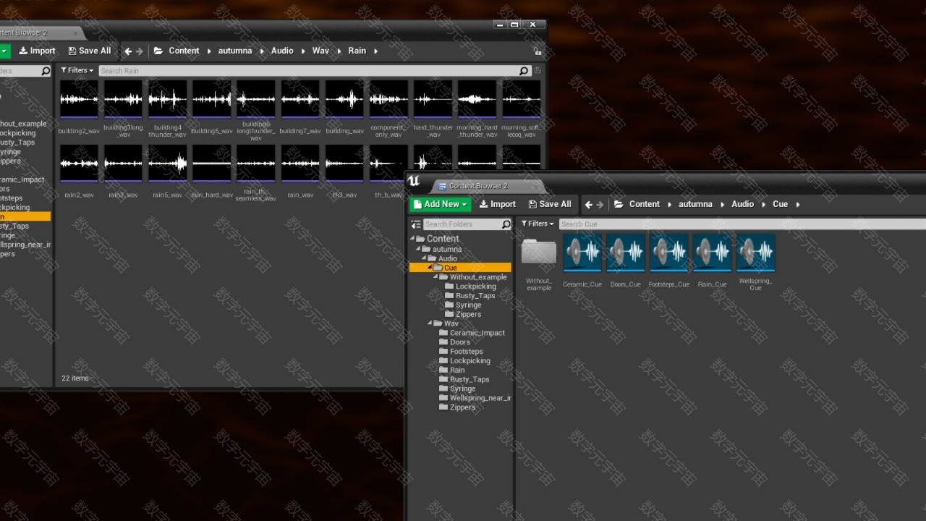Collapse the Without_example folder triangle in the tree
926x521 pixels.
[x=436, y=276]
